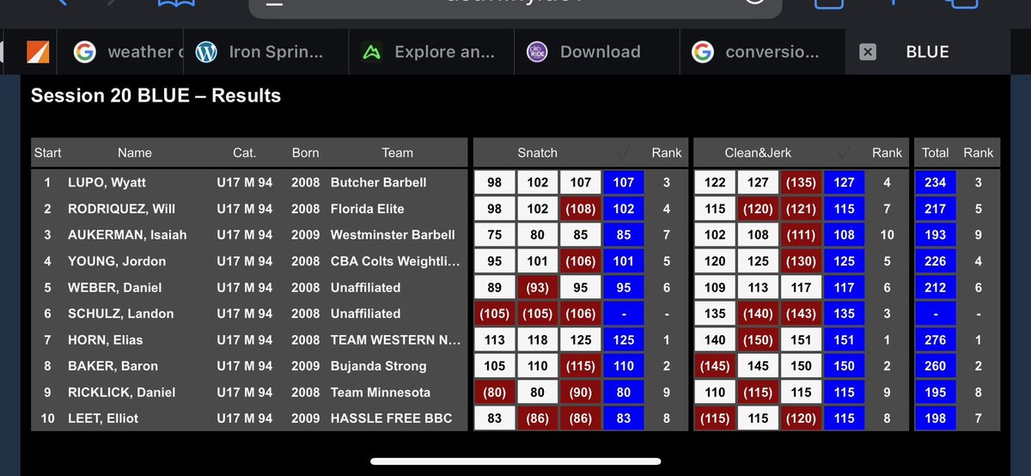Screen dimensions: 1031x476
Task: Click team 'Westminster Barbell'
Action: coord(393,235)
